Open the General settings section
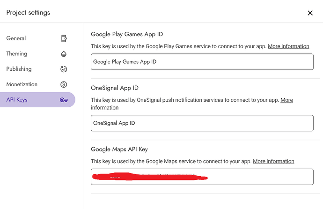 tap(16, 38)
